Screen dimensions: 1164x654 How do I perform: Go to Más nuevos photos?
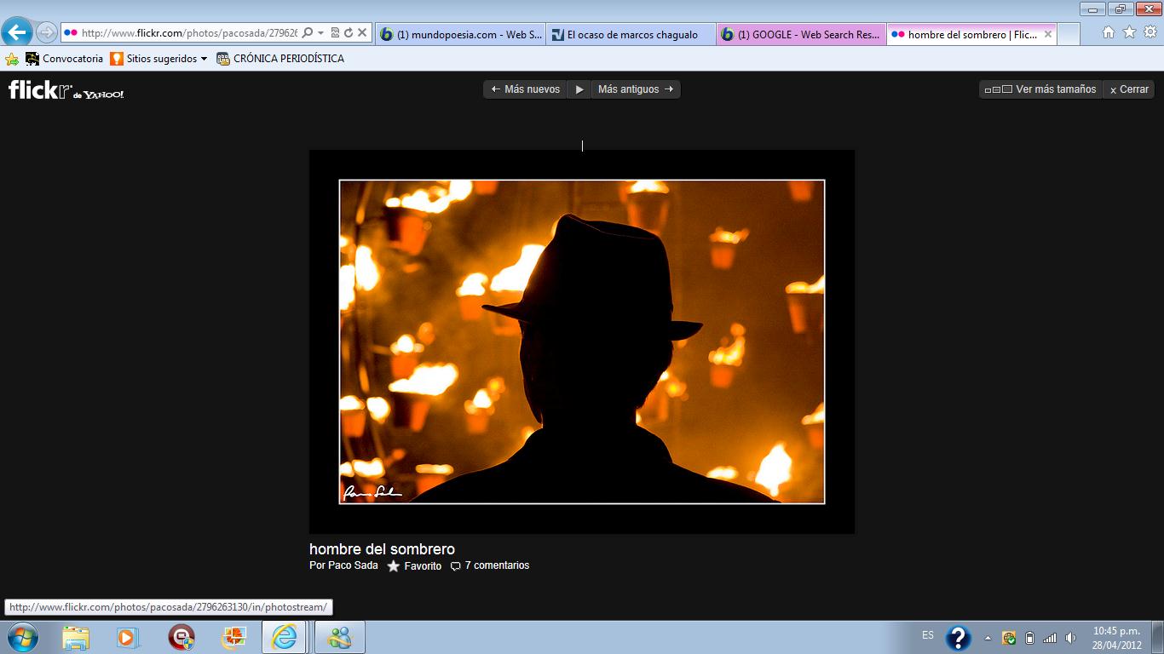click(526, 89)
